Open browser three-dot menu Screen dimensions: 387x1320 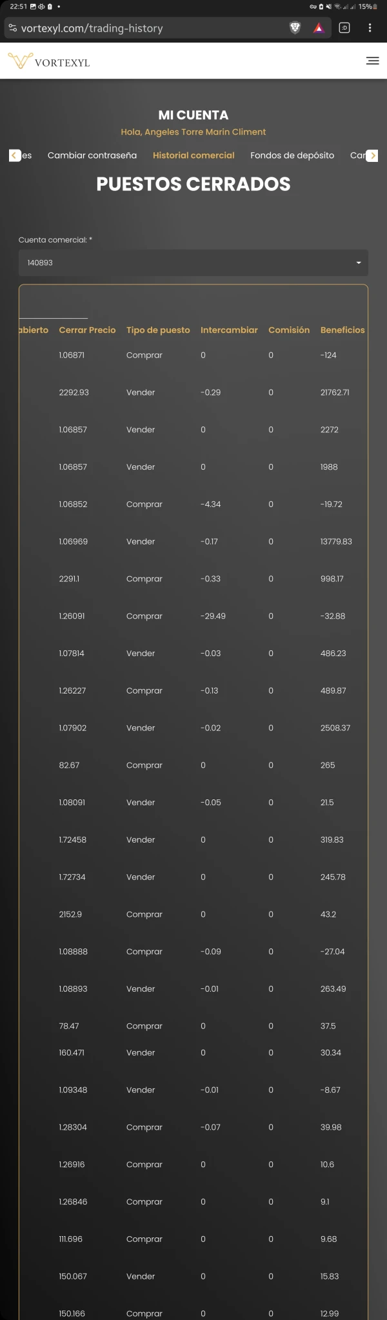(x=370, y=28)
